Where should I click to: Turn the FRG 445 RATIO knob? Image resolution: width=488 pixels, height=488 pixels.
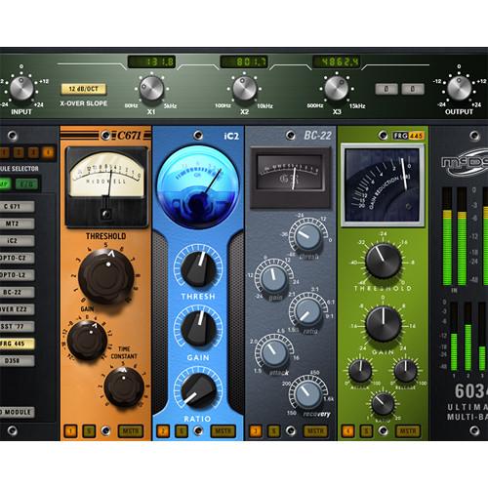point(383,403)
